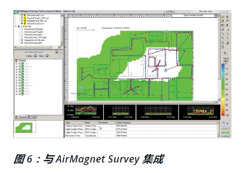247x173 pixels.
Task: Click the red signal ramp icon in right toolbar
Action: [x=227, y=43]
